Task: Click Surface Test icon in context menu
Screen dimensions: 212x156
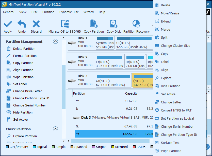Action: coord(157,143)
